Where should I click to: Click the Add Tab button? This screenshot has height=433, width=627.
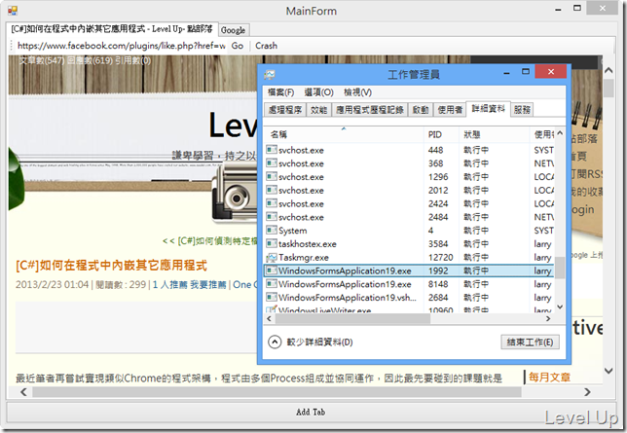[x=311, y=412]
